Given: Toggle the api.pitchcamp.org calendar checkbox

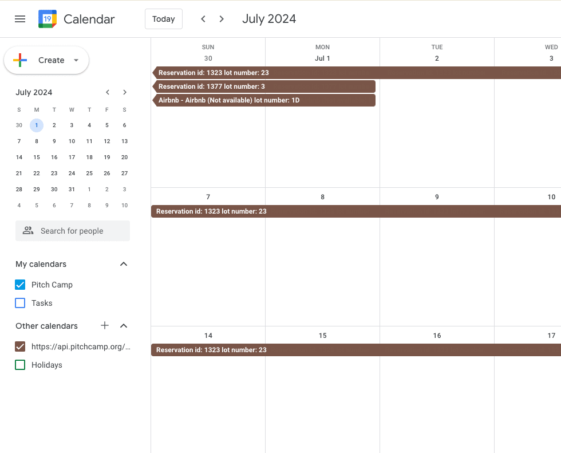Looking at the screenshot, I should click(20, 346).
